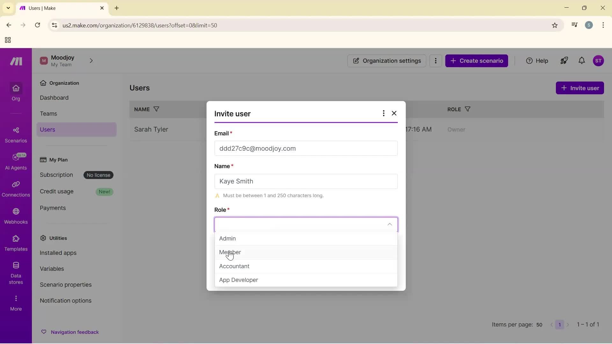The image size is (612, 344).
Task: Click the Email input field
Action: coord(305,148)
